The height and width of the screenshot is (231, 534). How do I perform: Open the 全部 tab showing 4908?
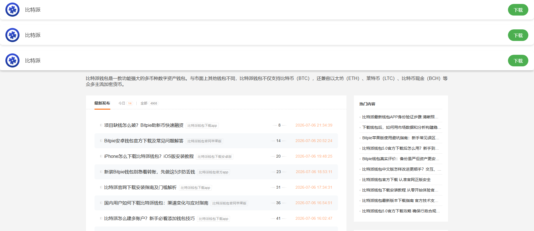tap(149, 103)
